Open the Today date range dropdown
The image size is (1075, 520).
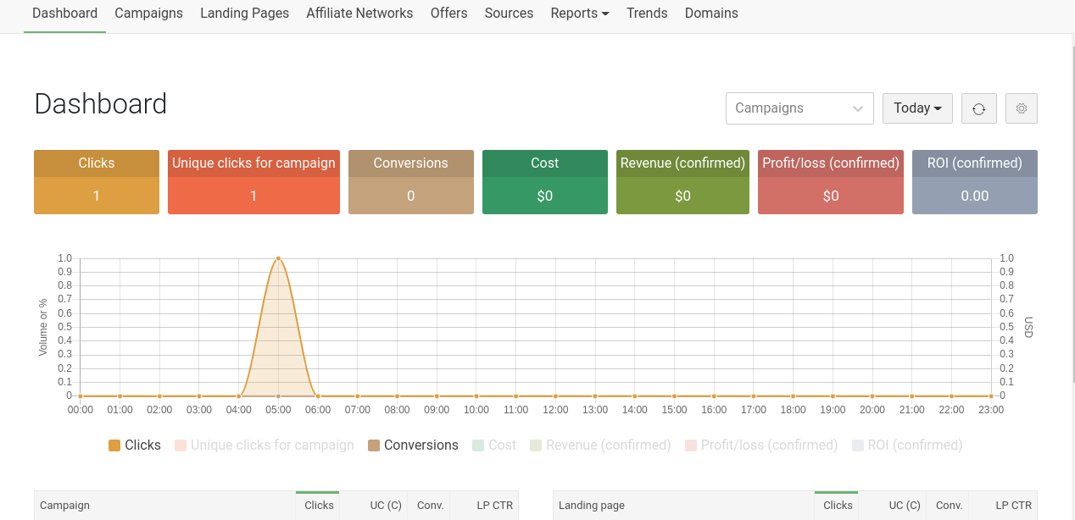click(x=917, y=108)
